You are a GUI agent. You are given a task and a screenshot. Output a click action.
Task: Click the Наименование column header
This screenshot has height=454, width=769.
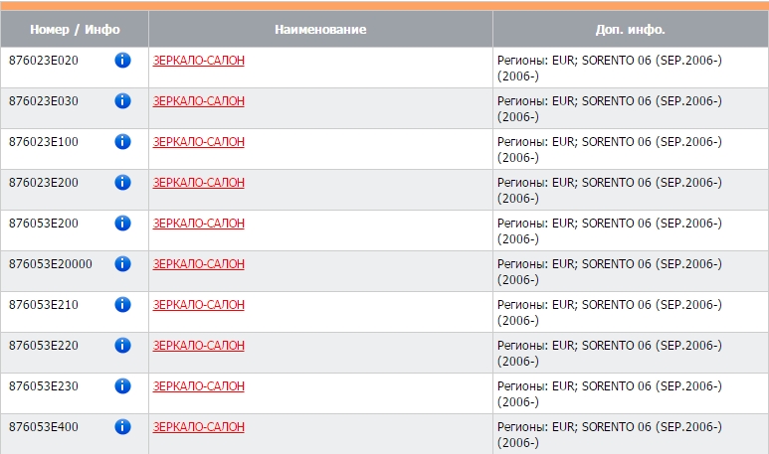click(320, 30)
